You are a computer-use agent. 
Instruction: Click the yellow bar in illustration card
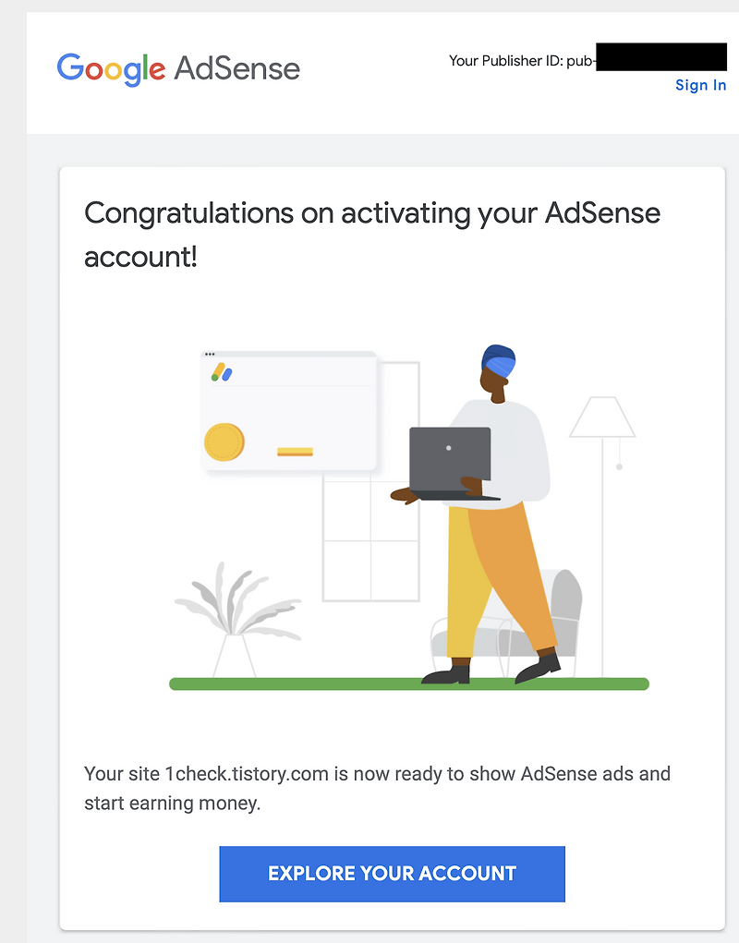pos(295,452)
